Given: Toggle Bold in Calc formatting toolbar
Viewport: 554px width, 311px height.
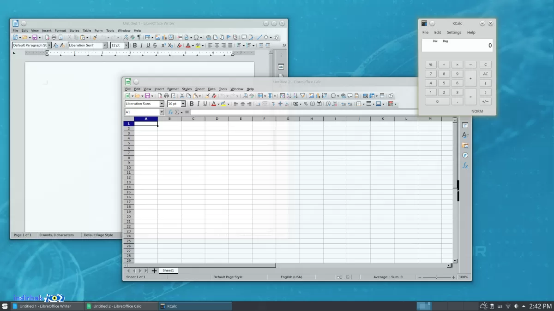Looking at the screenshot, I should coord(192,104).
